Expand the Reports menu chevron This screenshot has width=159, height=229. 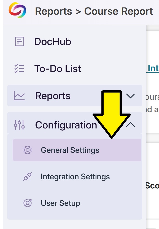tap(130, 96)
